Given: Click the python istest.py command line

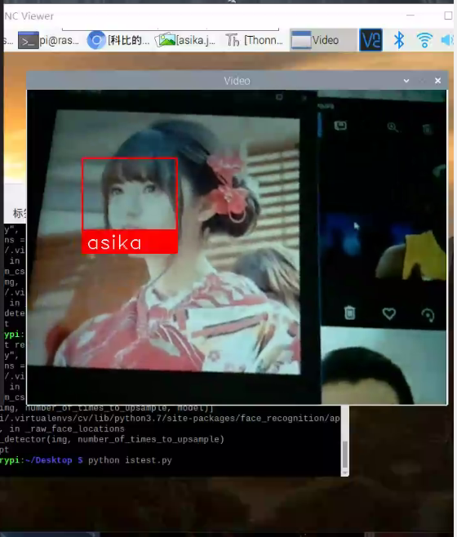Looking at the screenshot, I should 130,460.
